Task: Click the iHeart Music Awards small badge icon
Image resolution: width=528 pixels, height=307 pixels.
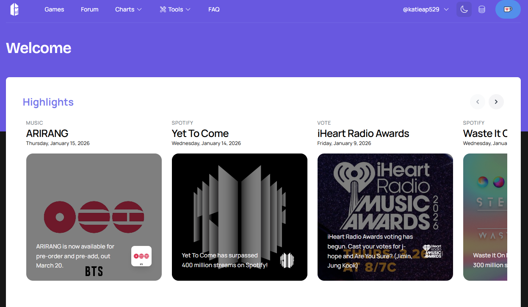Action: pyautogui.click(x=433, y=251)
